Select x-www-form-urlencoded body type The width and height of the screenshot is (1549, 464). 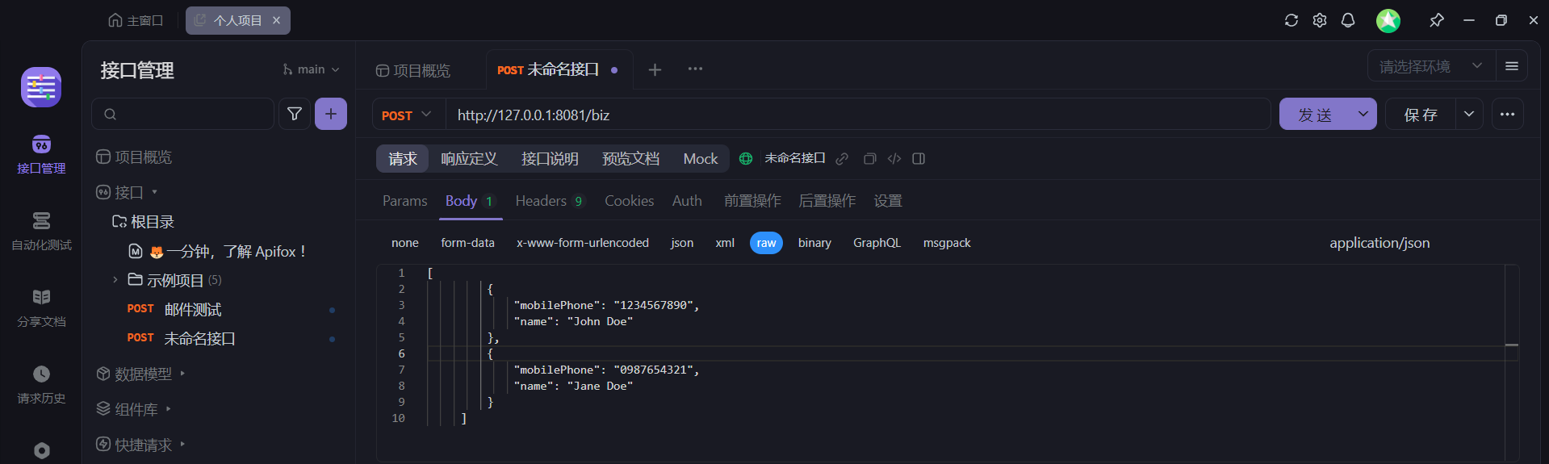pyautogui.click(x=583, y=243)
